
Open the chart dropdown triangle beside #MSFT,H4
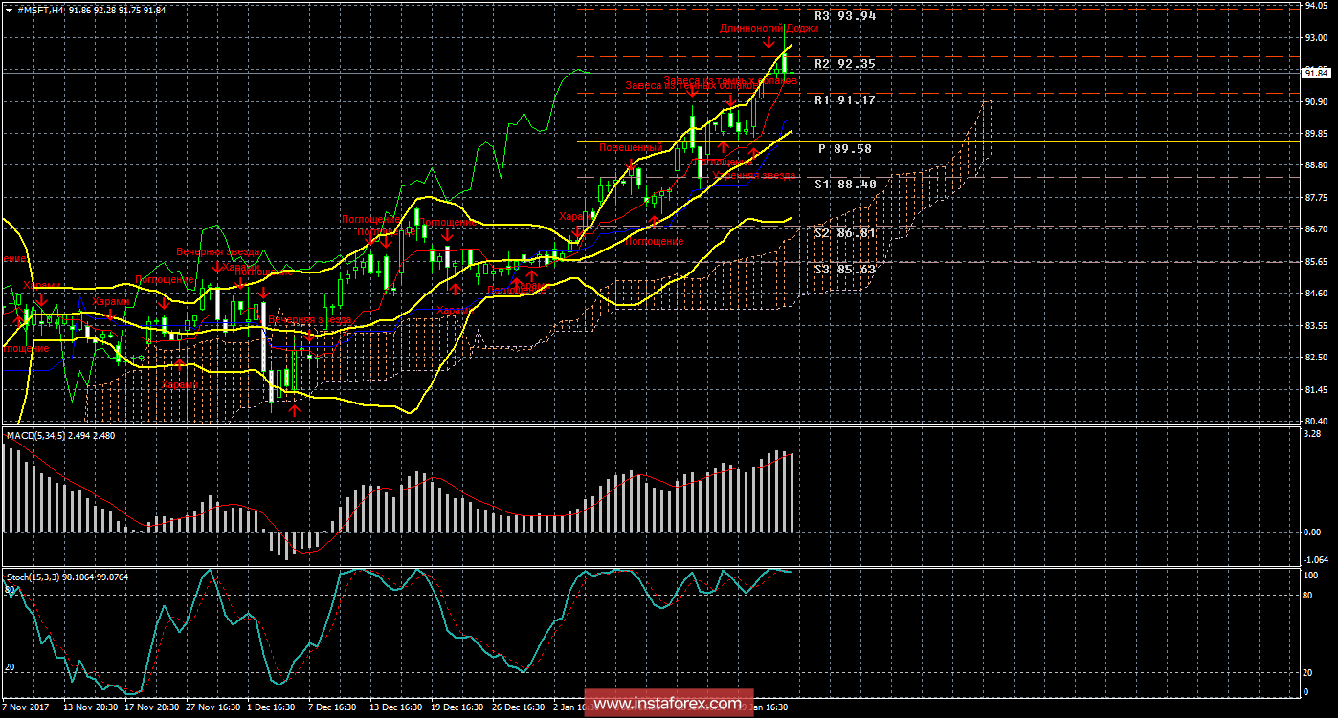tap(9, 9)
